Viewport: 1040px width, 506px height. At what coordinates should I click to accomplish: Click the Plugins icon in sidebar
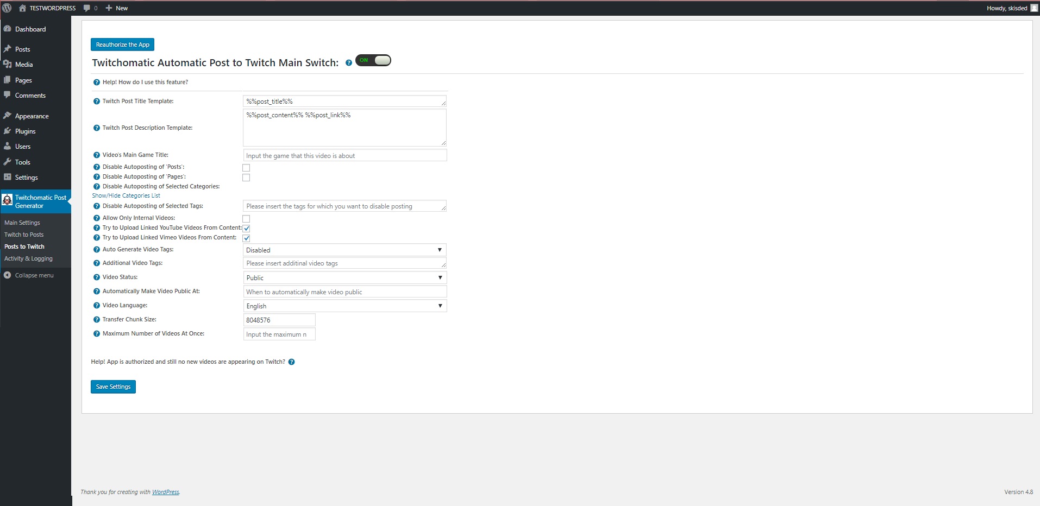[7, 131]
